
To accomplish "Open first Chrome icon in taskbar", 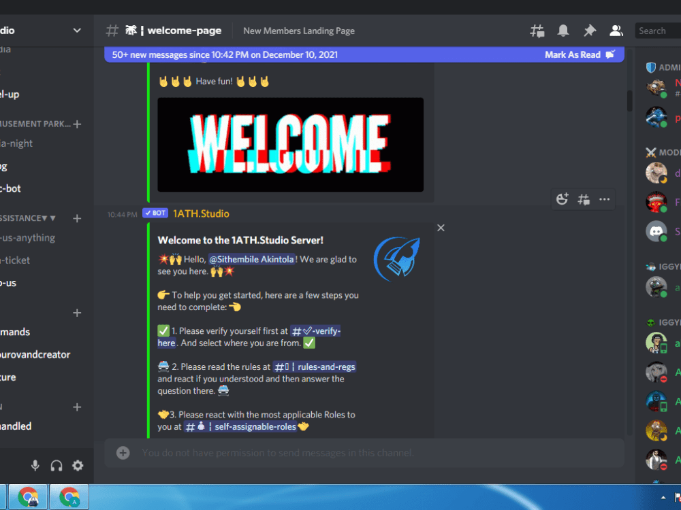I will coord(29,497).
